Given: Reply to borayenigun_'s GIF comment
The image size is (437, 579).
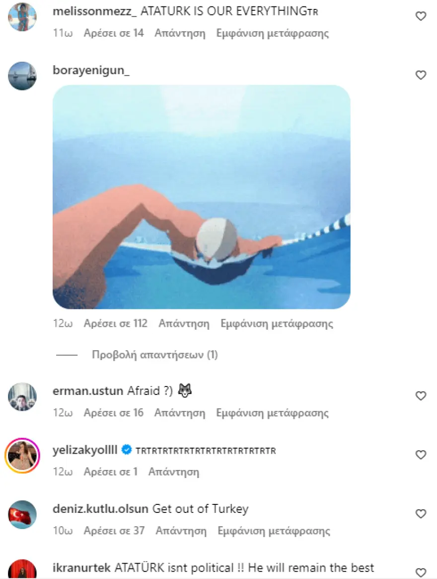Looking at the screenshot, I should (184, 323).
